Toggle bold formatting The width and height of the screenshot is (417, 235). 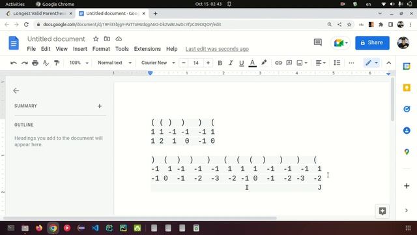[220, 63]
